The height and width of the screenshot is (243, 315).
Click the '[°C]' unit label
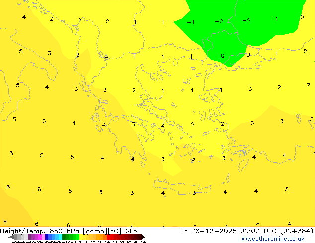pyautogui.click(x=115, y=231)
